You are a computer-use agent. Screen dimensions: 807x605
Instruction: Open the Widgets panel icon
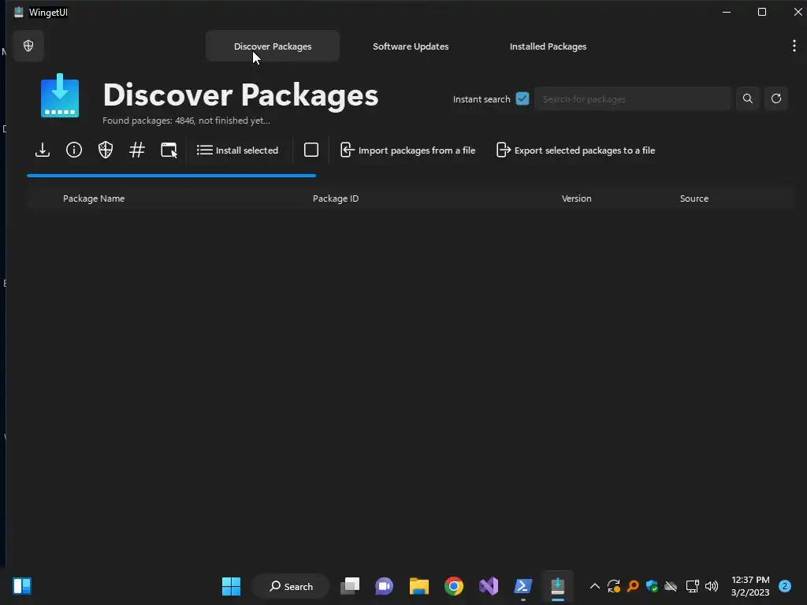click(x=22, y=586)
